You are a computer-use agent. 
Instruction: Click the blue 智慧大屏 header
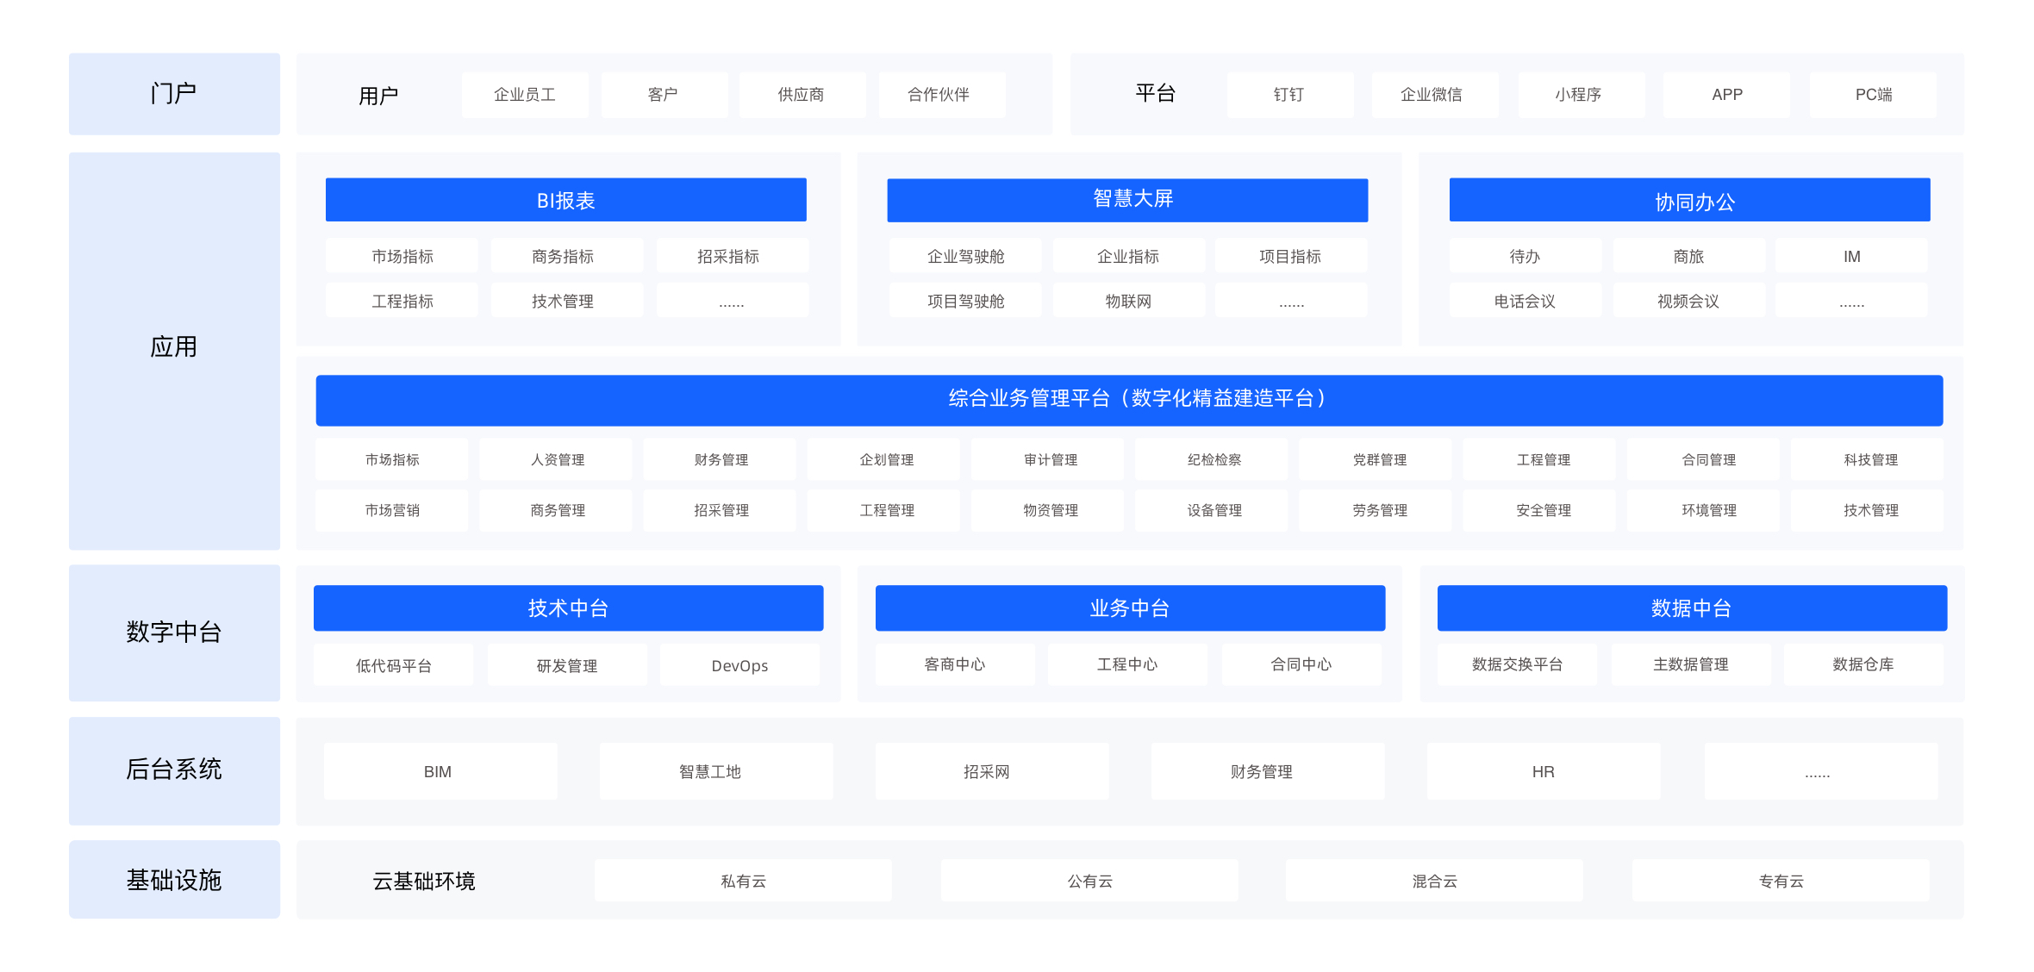(x=1127, y=200)
